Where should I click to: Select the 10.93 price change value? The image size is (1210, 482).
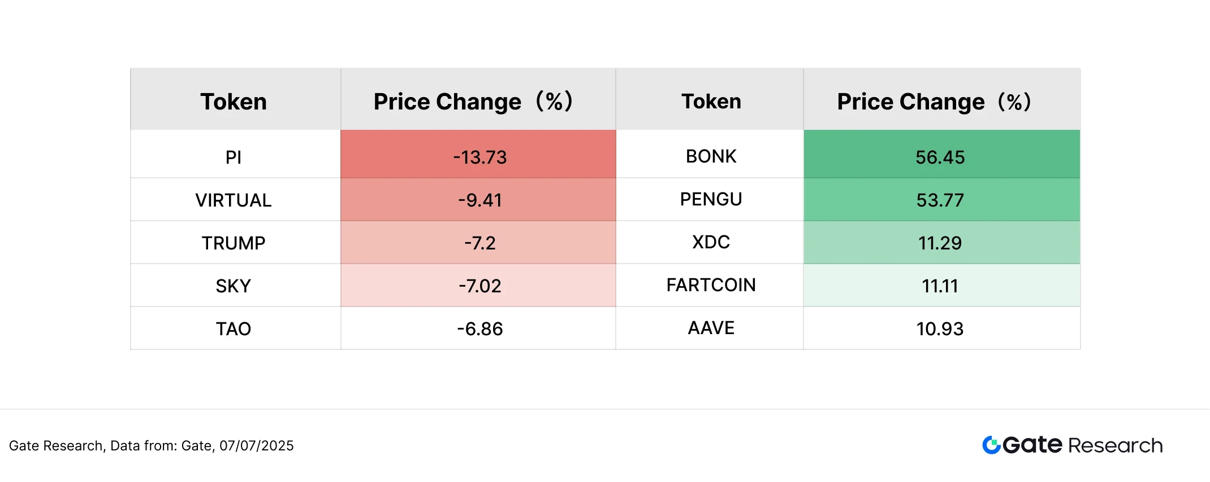click(940, 329)
